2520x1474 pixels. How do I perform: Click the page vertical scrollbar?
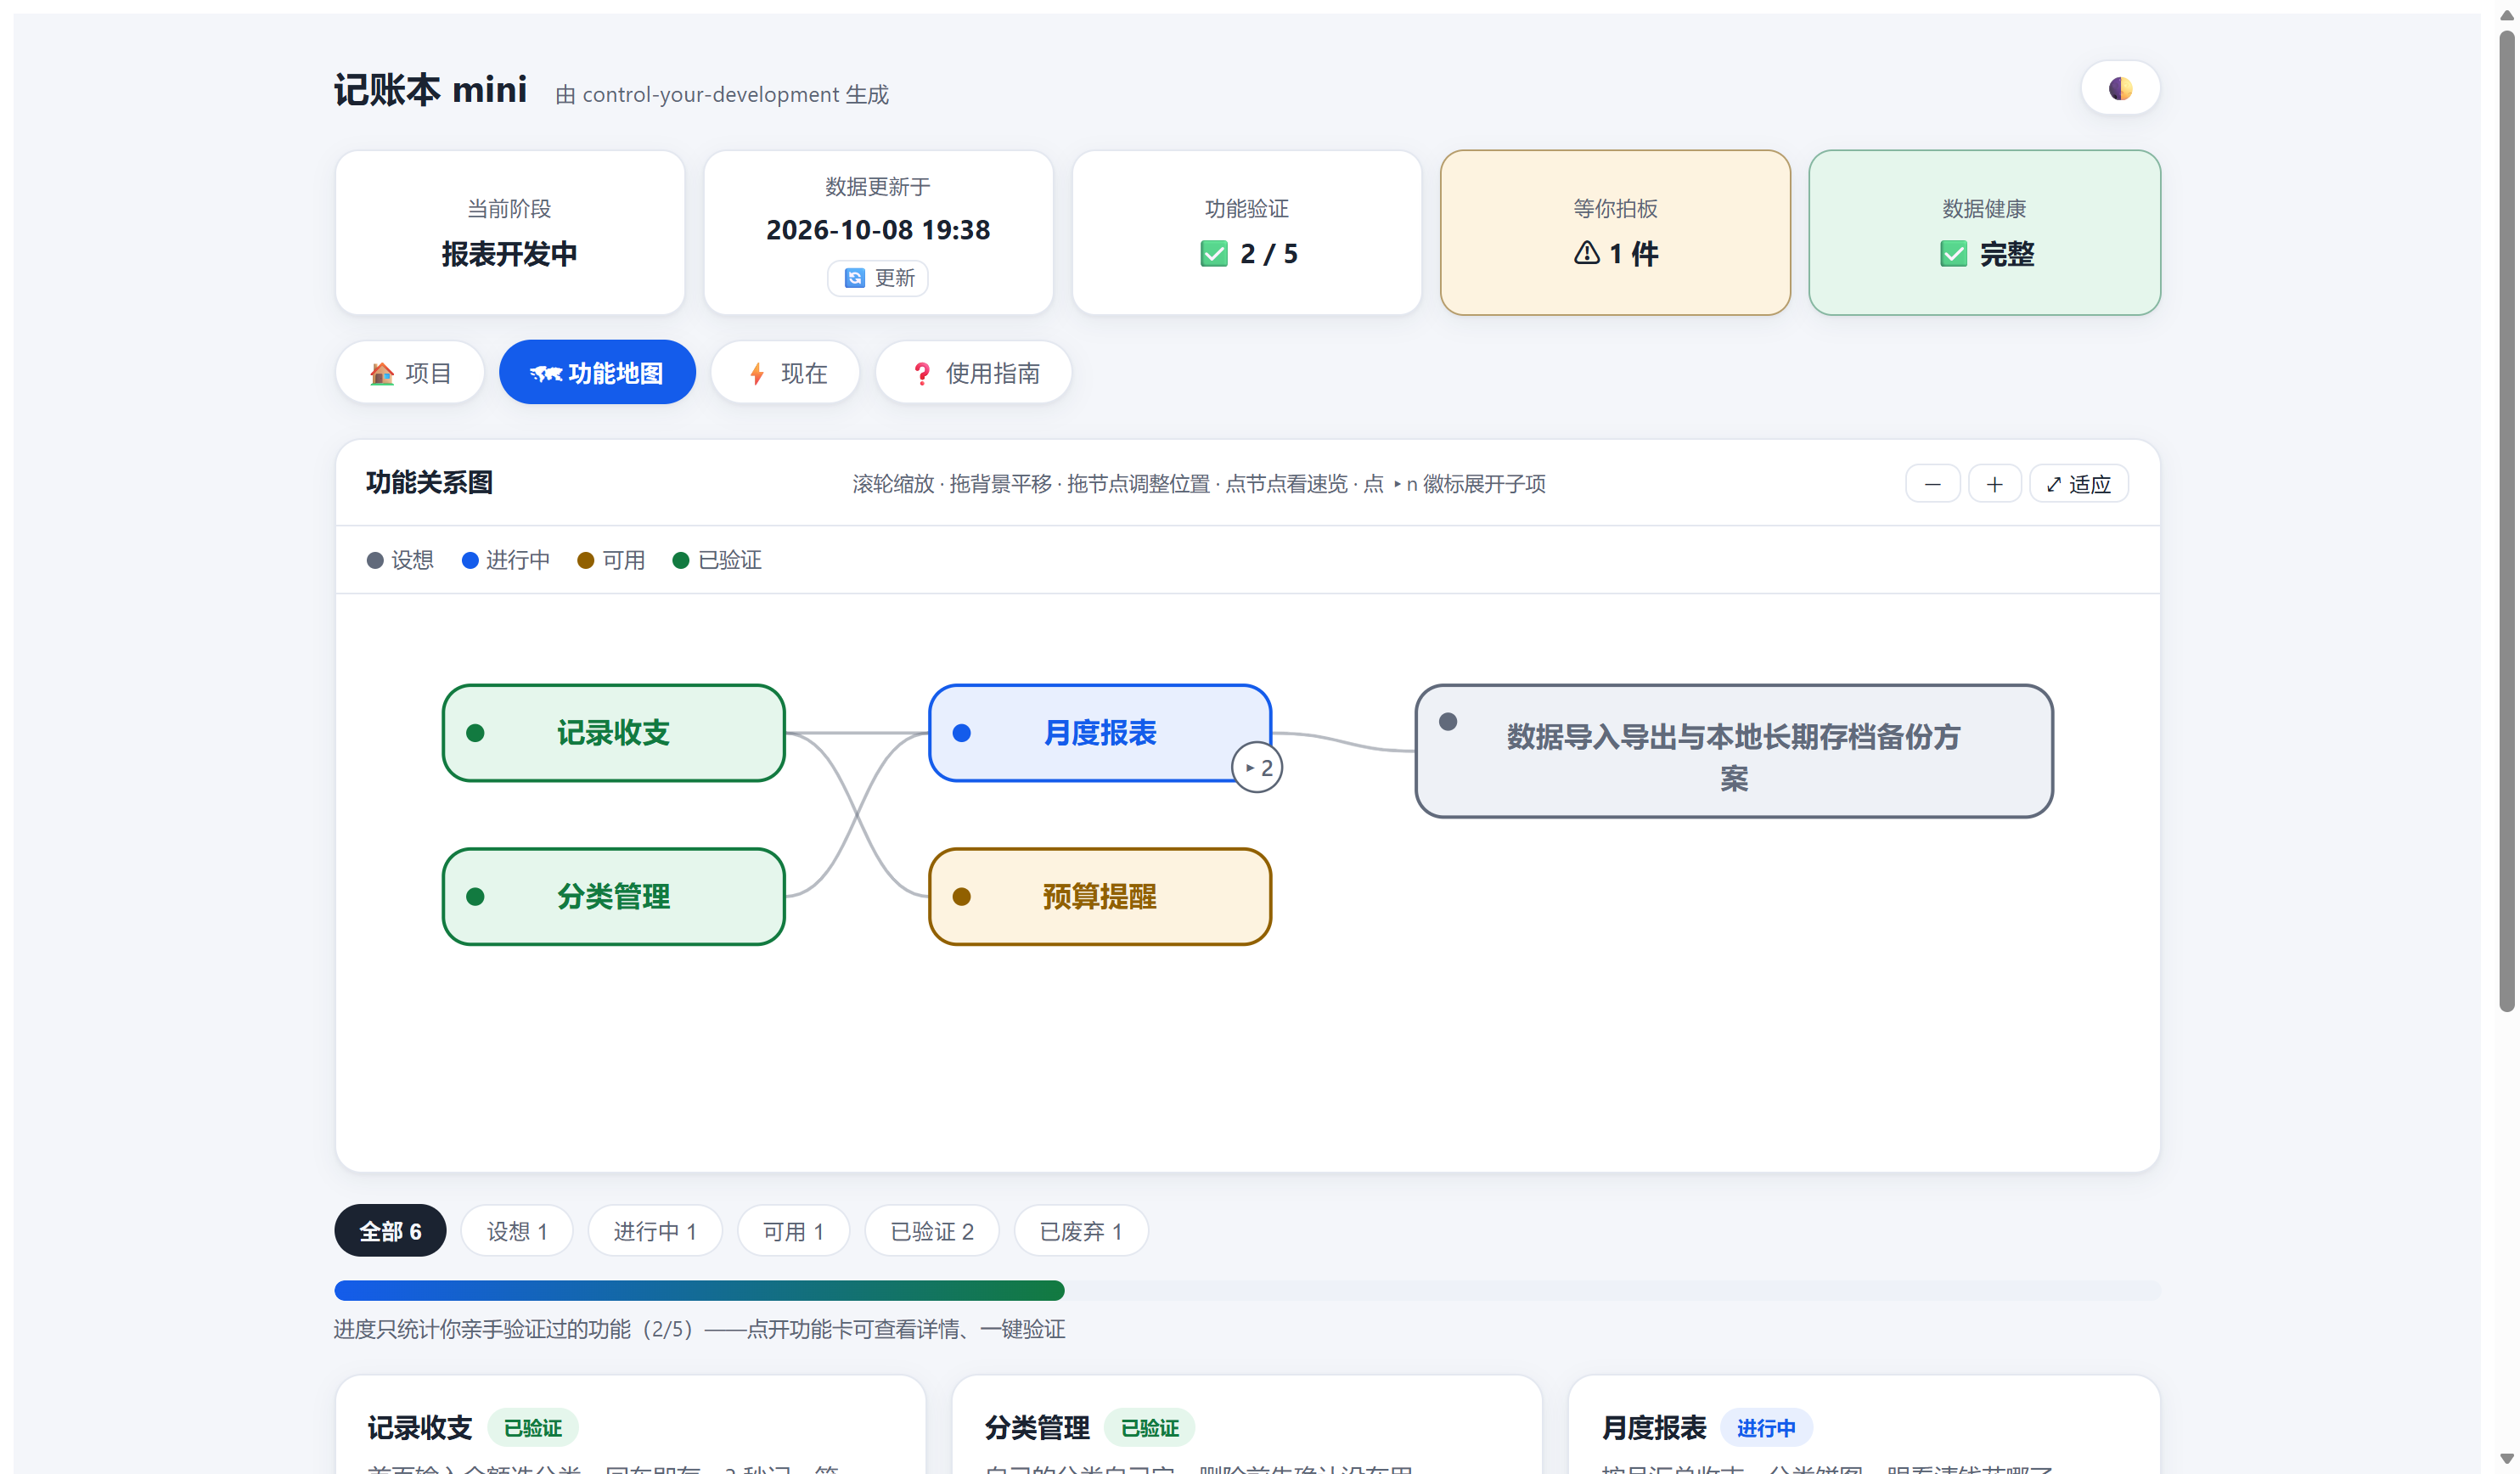[2506, 520]
